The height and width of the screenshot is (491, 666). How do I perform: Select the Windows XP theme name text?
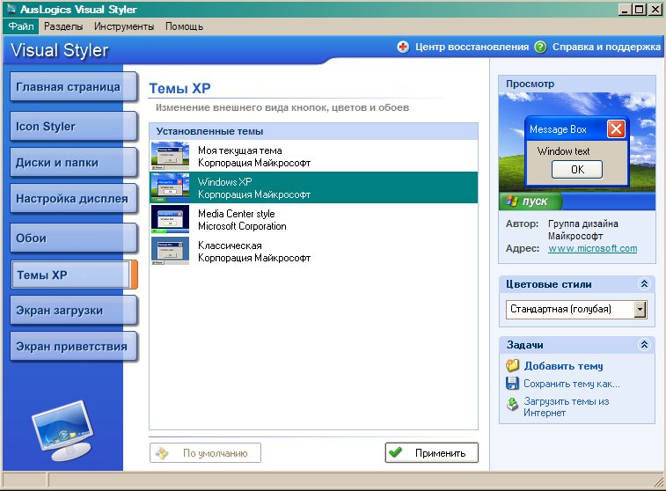(224, 182)
